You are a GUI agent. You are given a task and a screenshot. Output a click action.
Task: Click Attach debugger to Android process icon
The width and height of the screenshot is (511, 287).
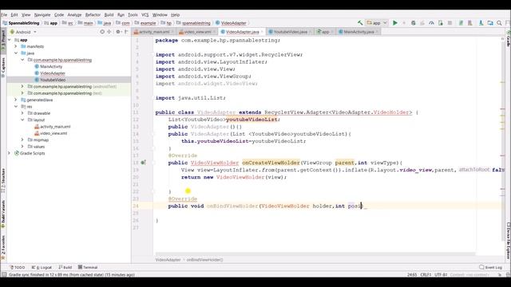click(441, 23)
